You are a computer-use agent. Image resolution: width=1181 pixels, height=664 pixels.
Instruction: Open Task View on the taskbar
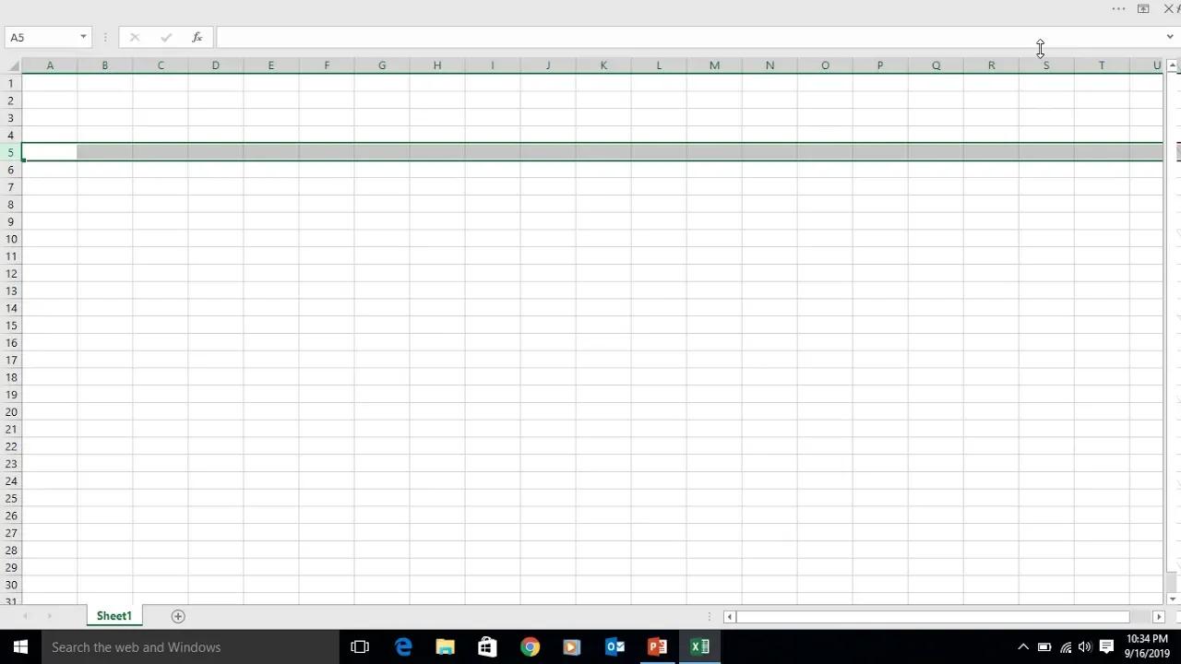click(x=360, y=646)
